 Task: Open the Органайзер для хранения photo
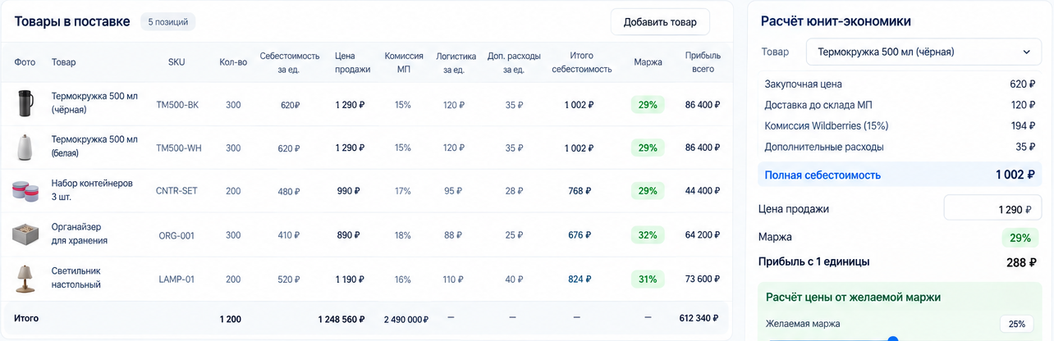(x=26, y=235)
